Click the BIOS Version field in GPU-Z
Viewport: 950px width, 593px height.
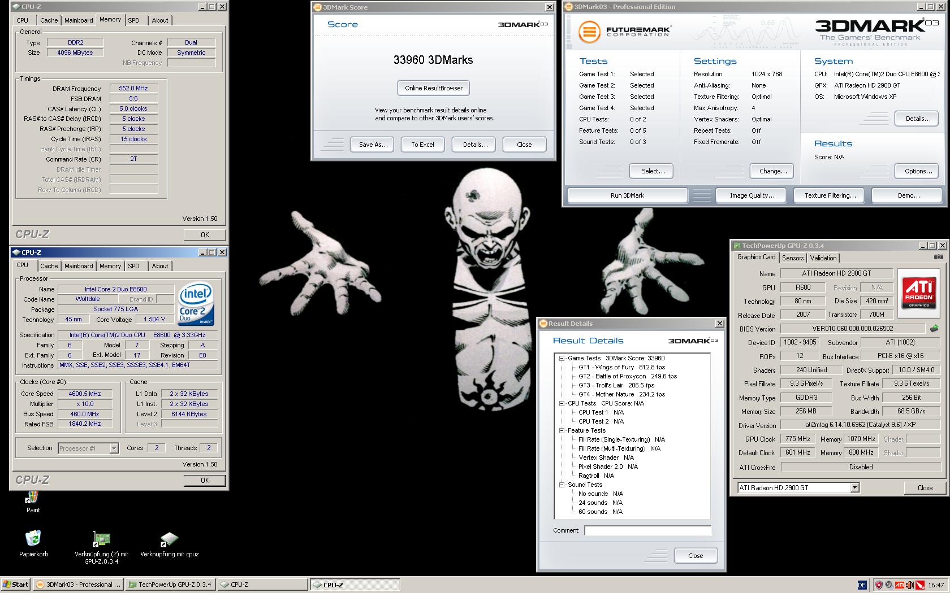pyautogui.click(x=853, y=329)
